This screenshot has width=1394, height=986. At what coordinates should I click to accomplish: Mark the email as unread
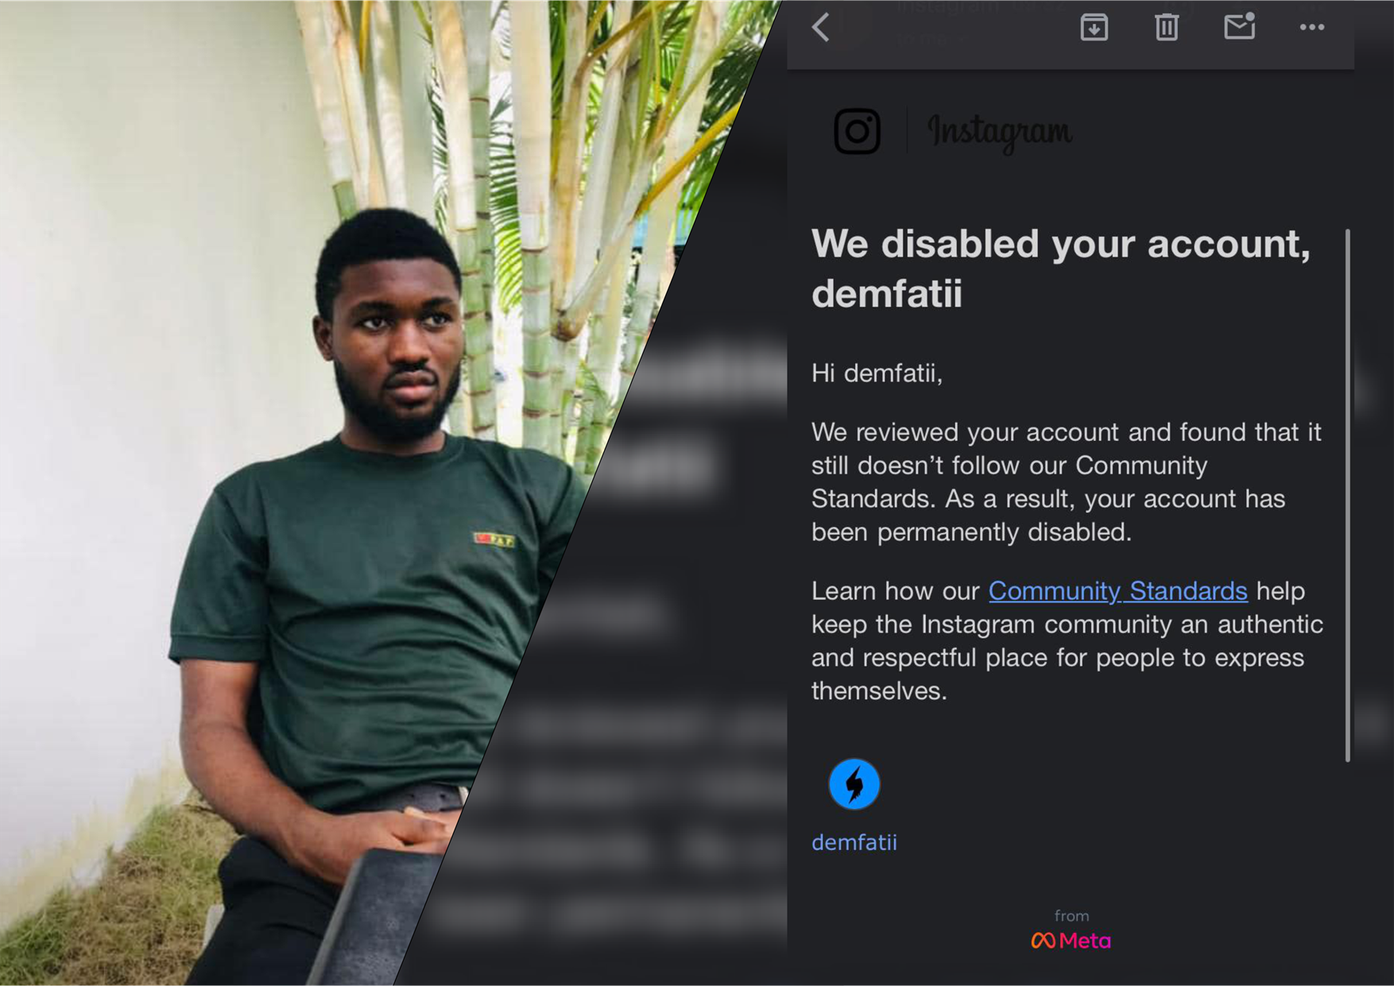(1239, 27)
